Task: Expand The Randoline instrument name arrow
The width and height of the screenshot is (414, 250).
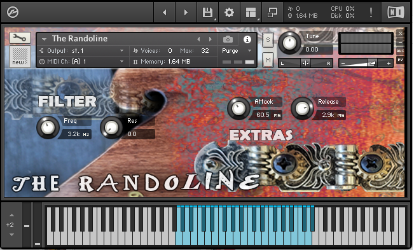Action: pos(44,39)
